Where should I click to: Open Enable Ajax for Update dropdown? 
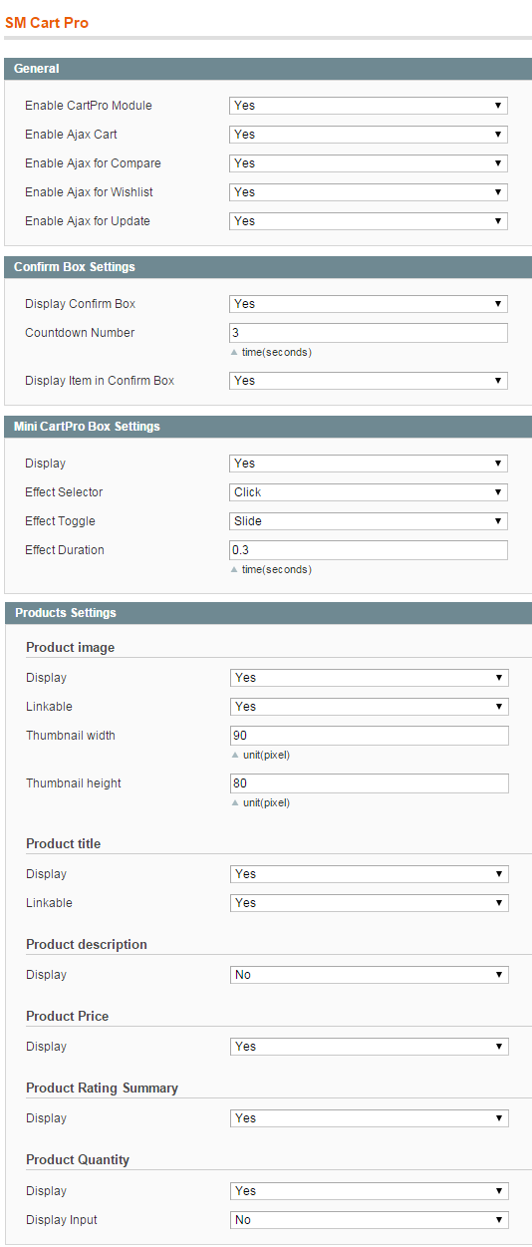pos(369,221)
